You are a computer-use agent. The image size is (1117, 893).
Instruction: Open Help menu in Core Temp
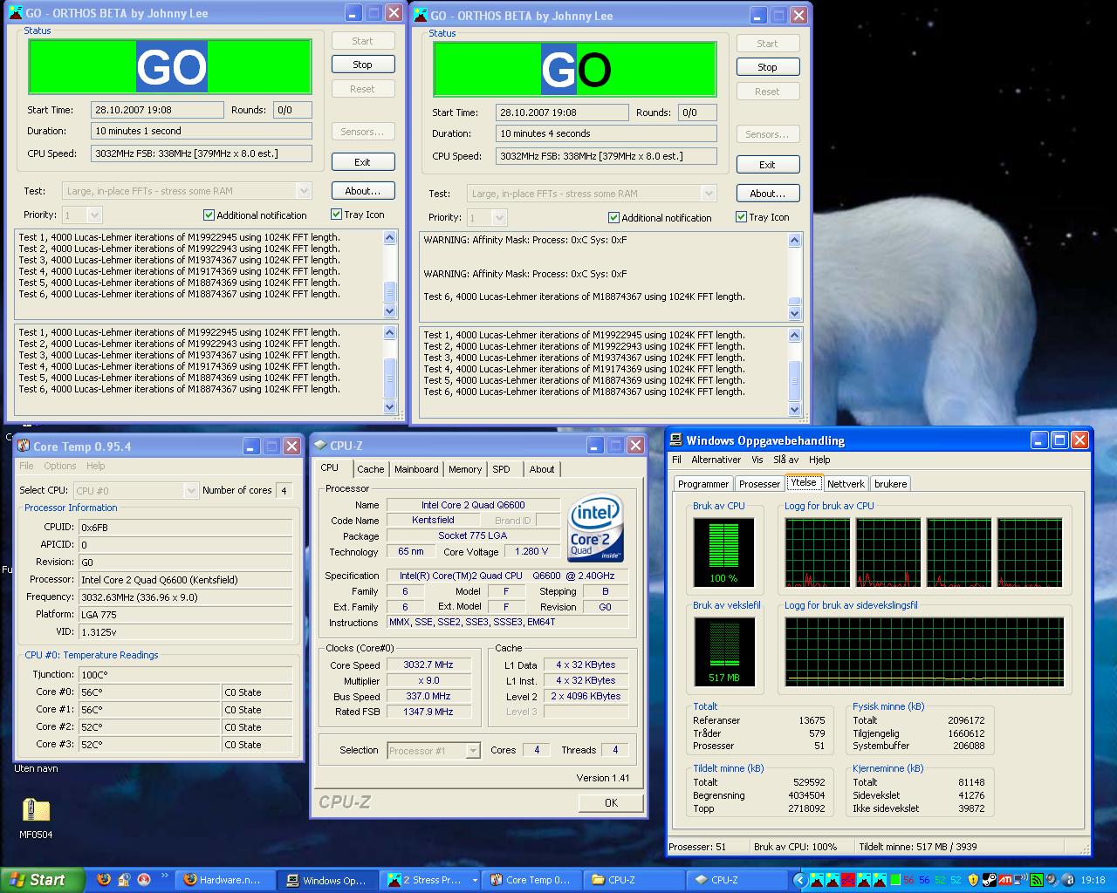[x=96, y=466]
